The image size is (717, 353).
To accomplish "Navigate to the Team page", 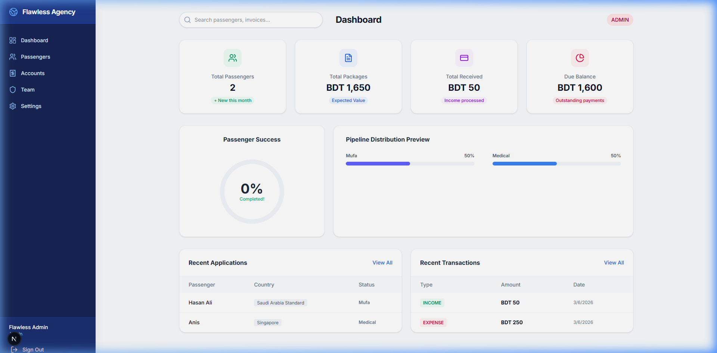I will (x=28, y=90).
